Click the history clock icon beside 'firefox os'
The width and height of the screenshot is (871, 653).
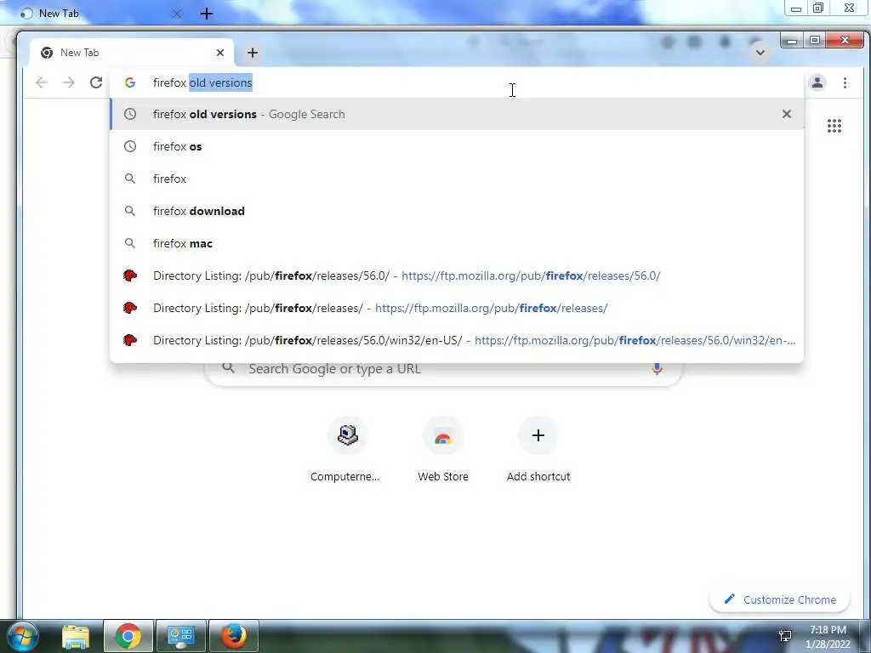(130, 146)
